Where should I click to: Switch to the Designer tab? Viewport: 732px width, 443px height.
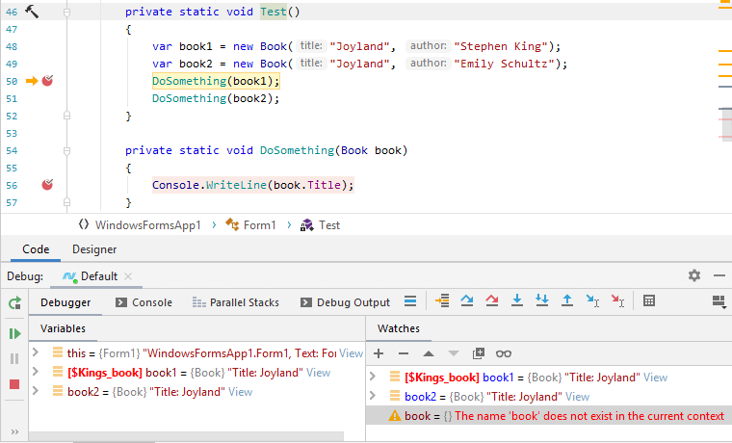click(x=94, y=249)
